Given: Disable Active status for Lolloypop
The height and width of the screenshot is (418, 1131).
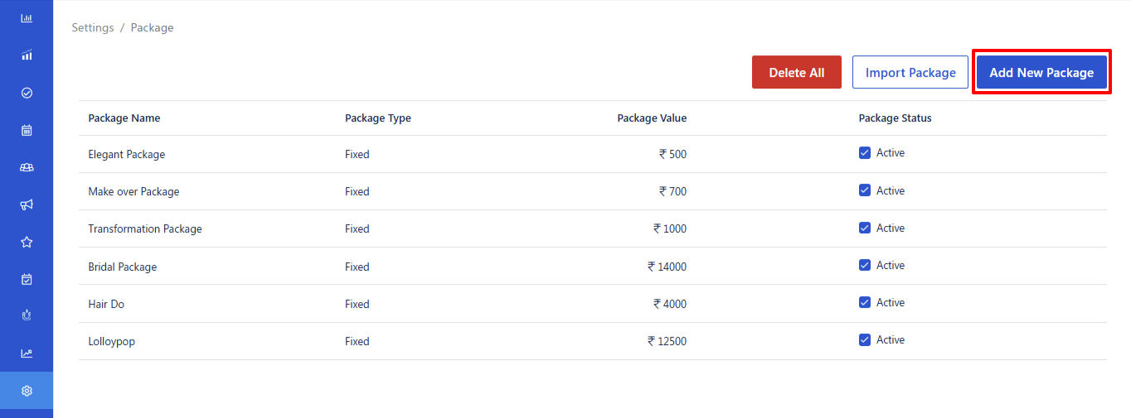Looking at the screenshot, I should click(865, 340).
